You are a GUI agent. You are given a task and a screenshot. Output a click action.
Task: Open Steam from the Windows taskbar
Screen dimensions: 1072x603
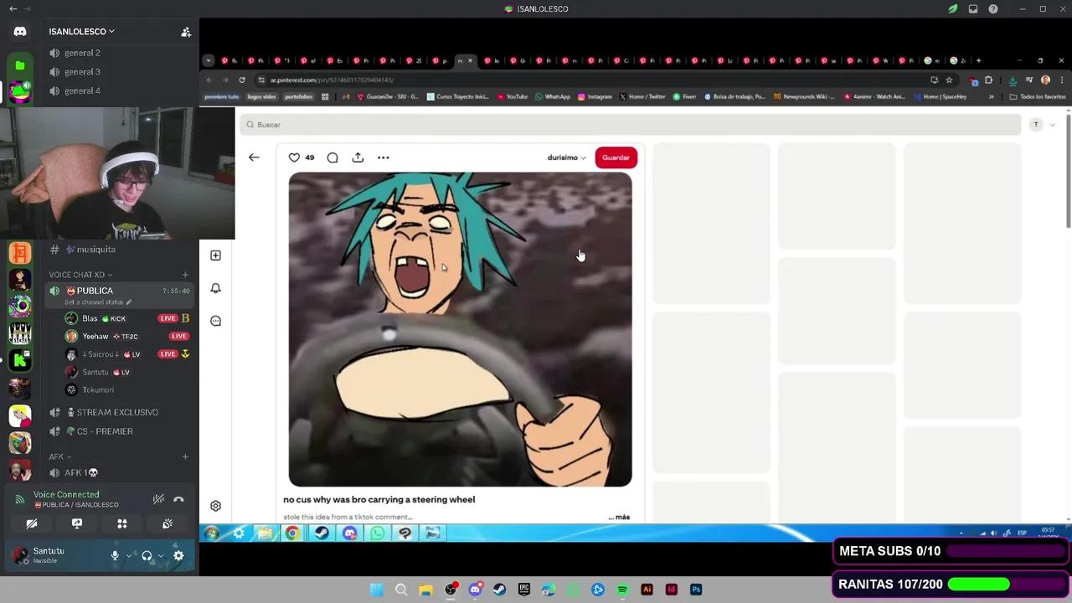click(500, 590)
